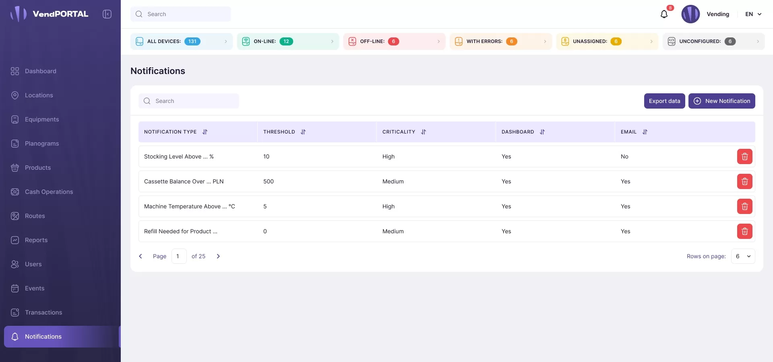Focus the notifications table search field
Viewport: 773px width, 362px height.
(x=193, y=101)
